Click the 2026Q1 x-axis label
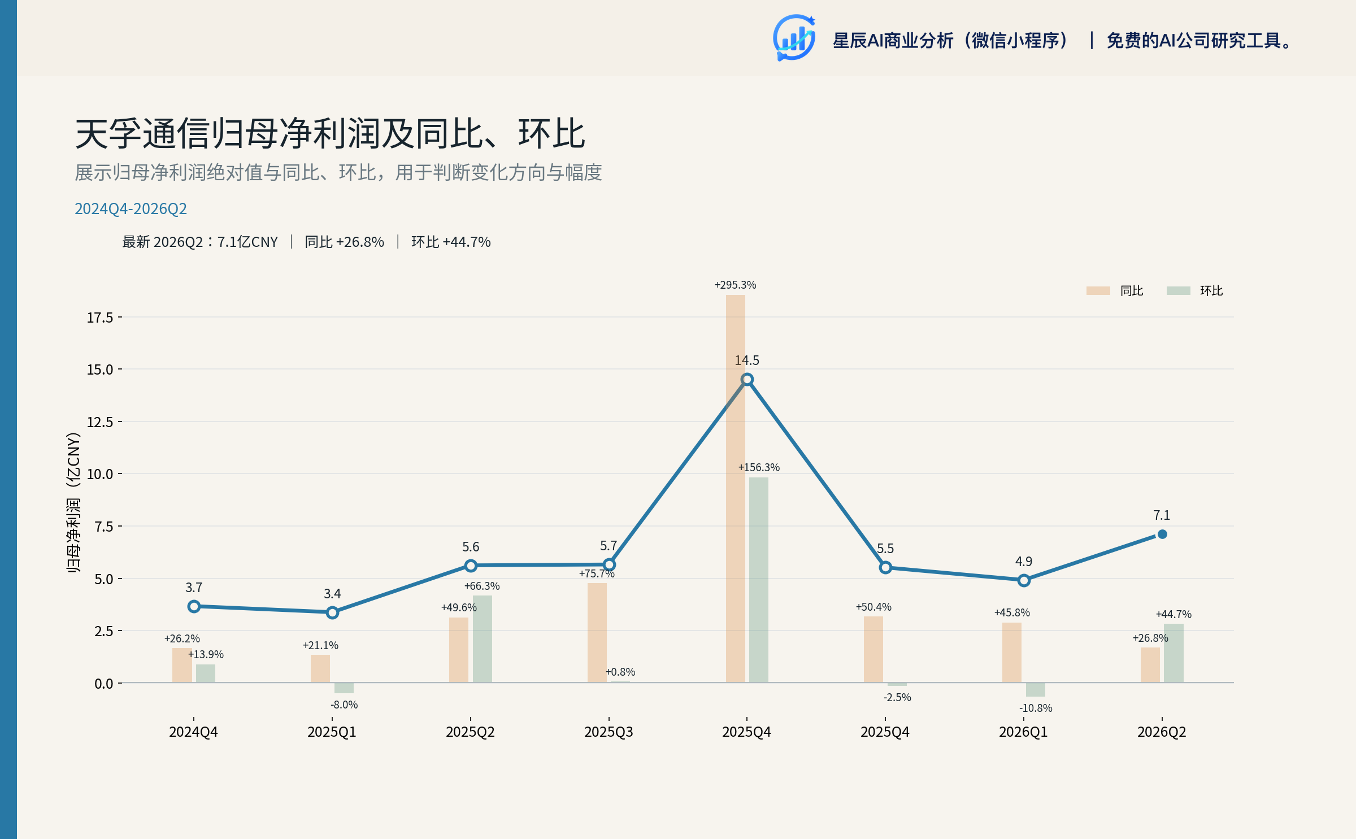The width and height of the screenshot is (1356, 839). point(1023,732)
